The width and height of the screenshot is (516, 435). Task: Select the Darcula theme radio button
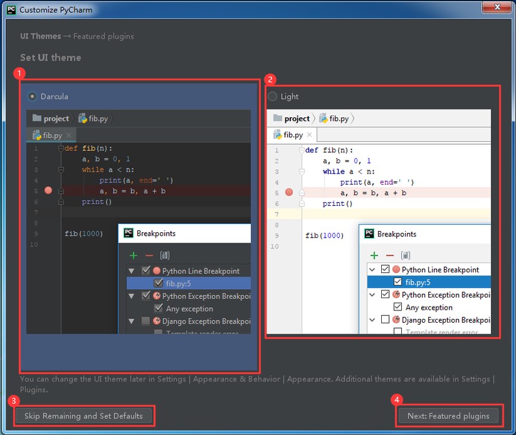pos(32,96)
